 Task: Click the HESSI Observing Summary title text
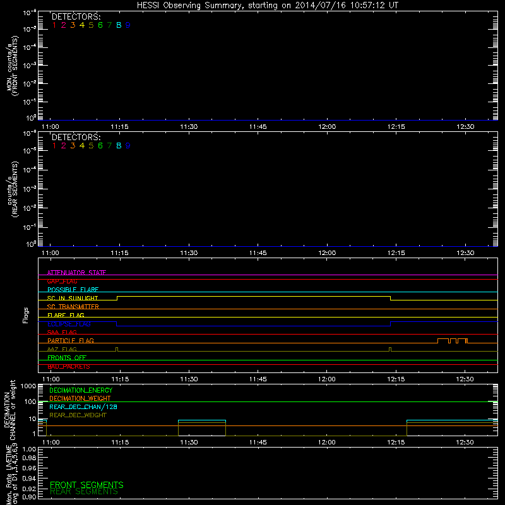coord(267,6)
